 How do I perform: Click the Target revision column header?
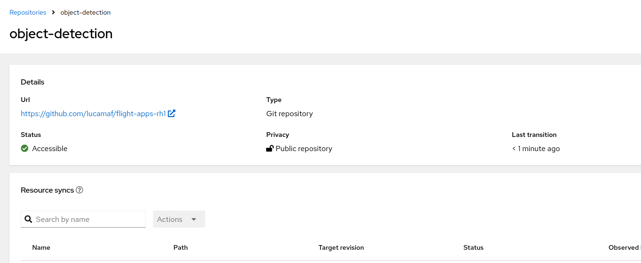341,247
